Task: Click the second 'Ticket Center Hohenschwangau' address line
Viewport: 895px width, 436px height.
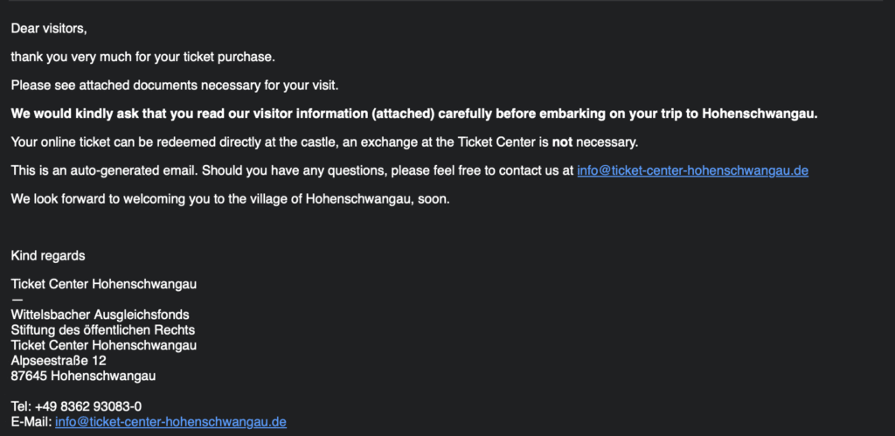Action: (x=104, y=345)
